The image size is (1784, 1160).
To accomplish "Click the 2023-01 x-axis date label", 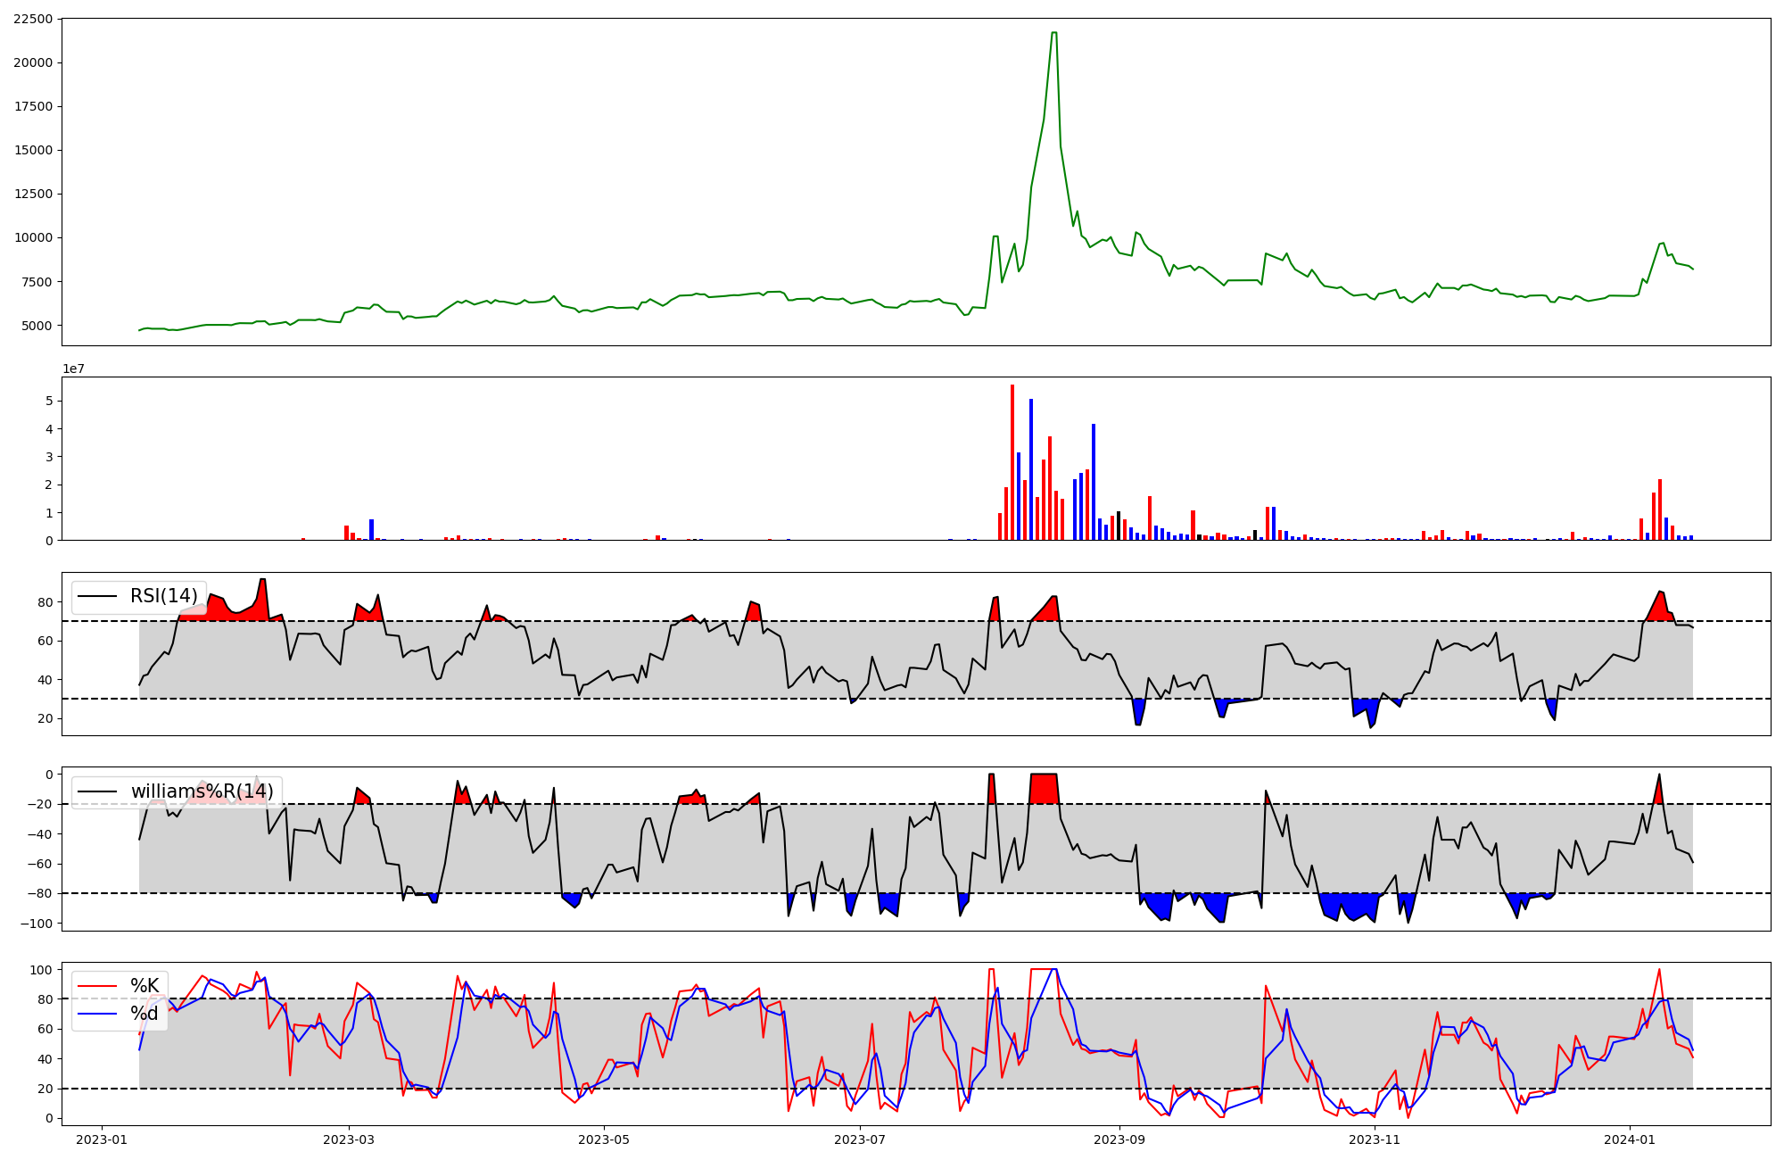I will pyautogui.click(x=102, y=1139).
